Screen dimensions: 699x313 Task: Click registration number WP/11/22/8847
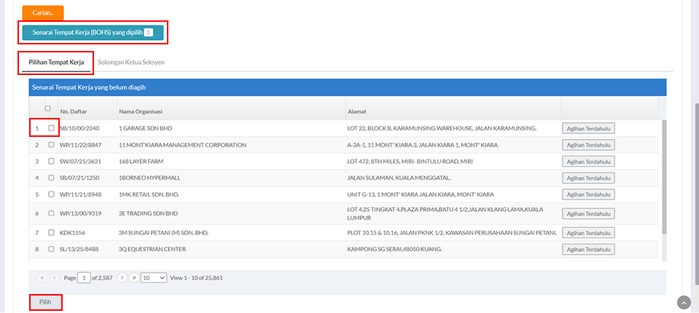click(x=81, y=145)
